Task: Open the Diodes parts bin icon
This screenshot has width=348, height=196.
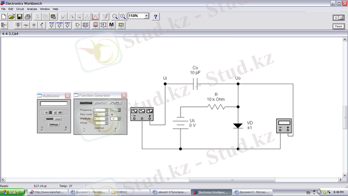Action: pyautogui.click(x=33, y=25)
